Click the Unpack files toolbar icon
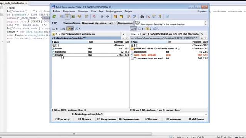 121,16
